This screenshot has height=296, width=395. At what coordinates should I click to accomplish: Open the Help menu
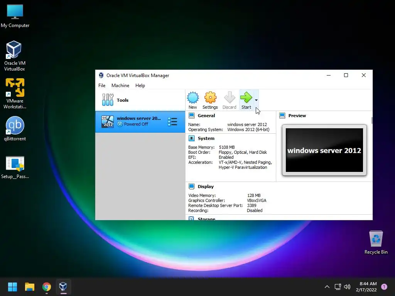click(140, 86)
